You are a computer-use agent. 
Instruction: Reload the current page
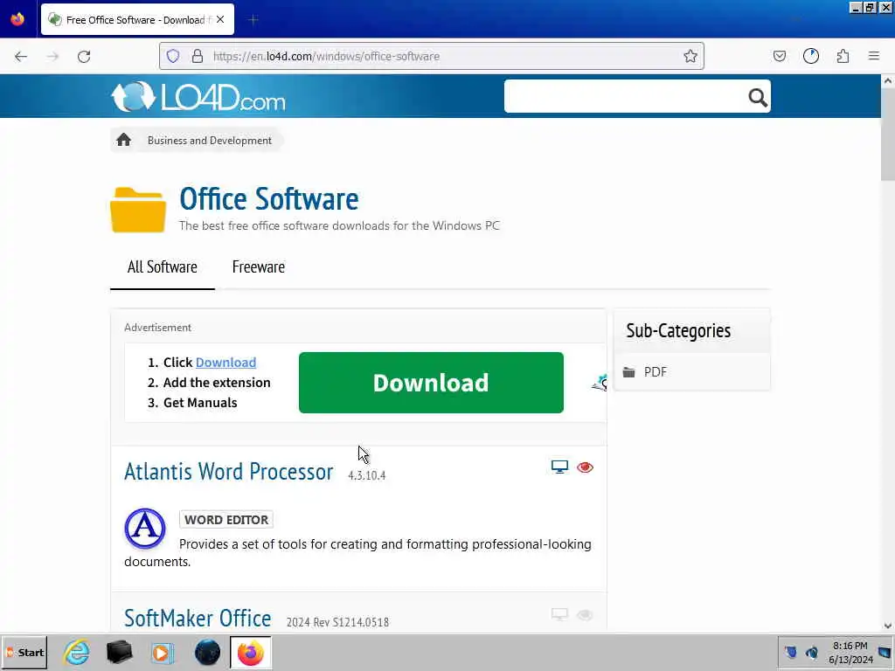[x=84, y=56]
